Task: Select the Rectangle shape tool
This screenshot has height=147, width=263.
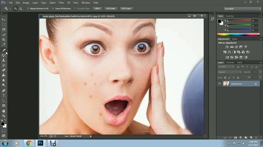Action: click(4, 106)
